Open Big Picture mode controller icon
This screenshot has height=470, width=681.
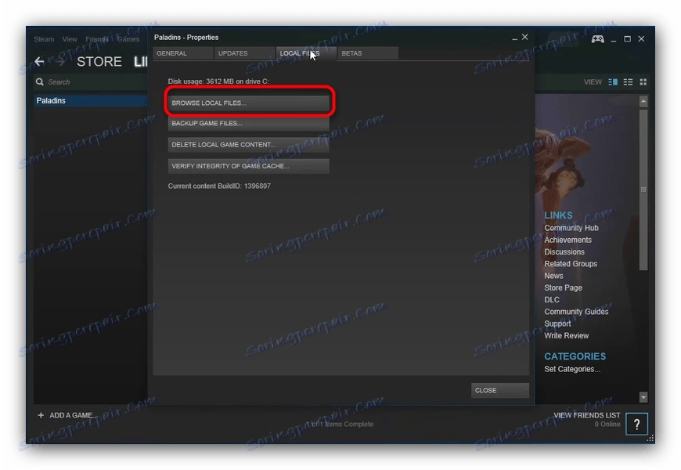(597, 39)
